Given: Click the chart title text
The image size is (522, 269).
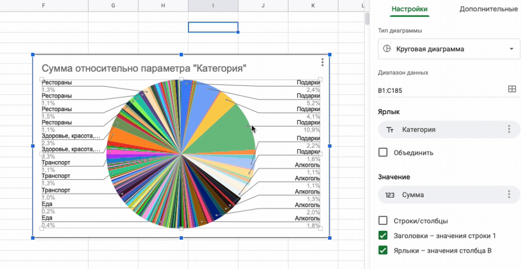Looking at the screenshot, I should 144,68.
